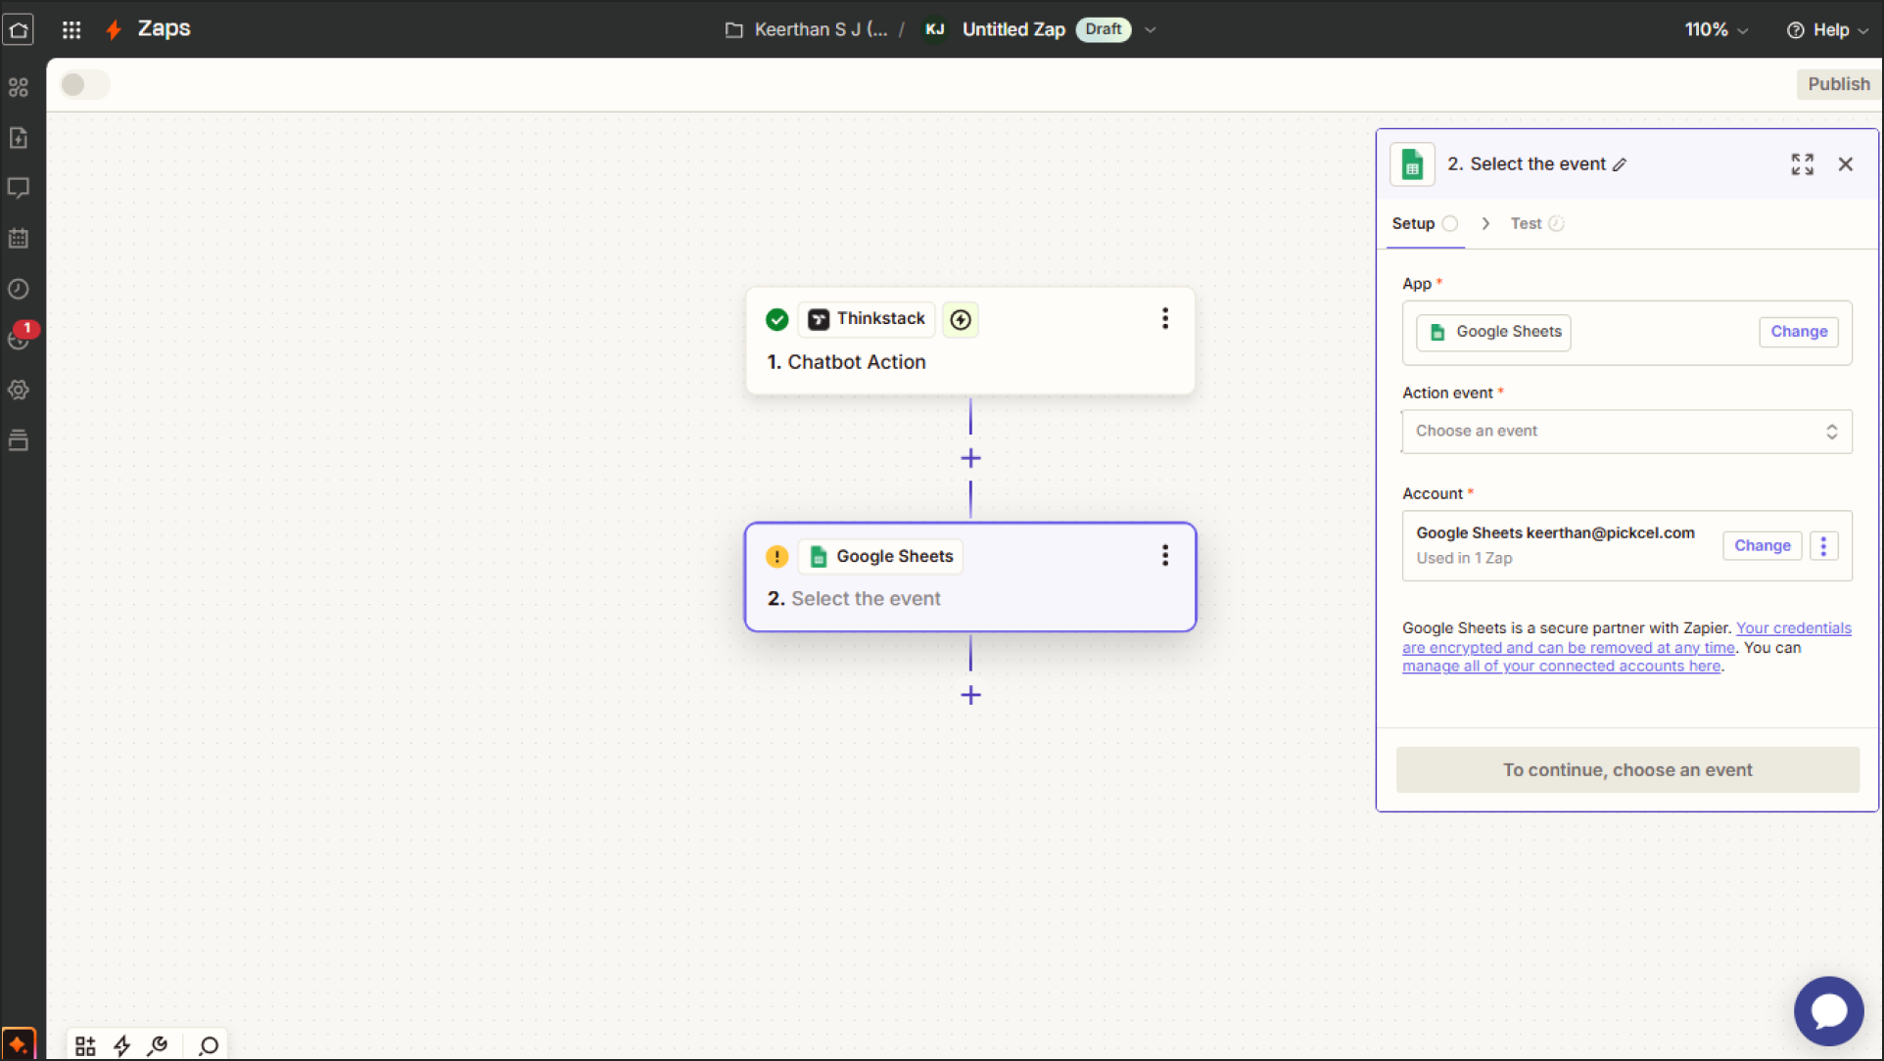Open the zoom level 110% dropdown

[x=1716, y=29]
